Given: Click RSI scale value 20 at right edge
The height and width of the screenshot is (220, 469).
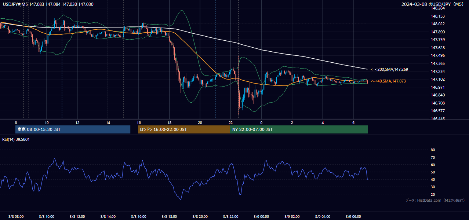Looking at the screenshot, I should (433, 194).
